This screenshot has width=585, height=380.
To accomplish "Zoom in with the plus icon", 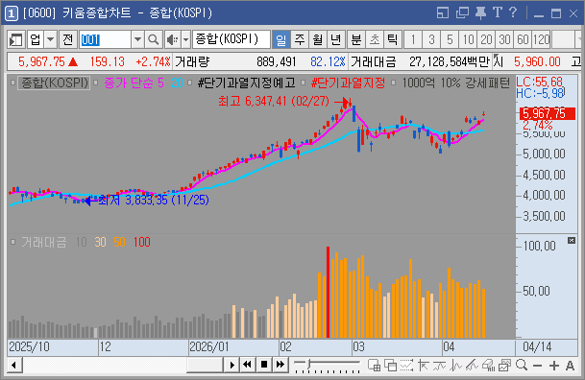I will coord(554,366).
